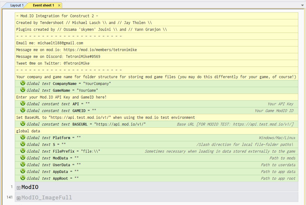Close the Event sheet 1 tab
Screen dimensions: 306x205
point(59,6)
